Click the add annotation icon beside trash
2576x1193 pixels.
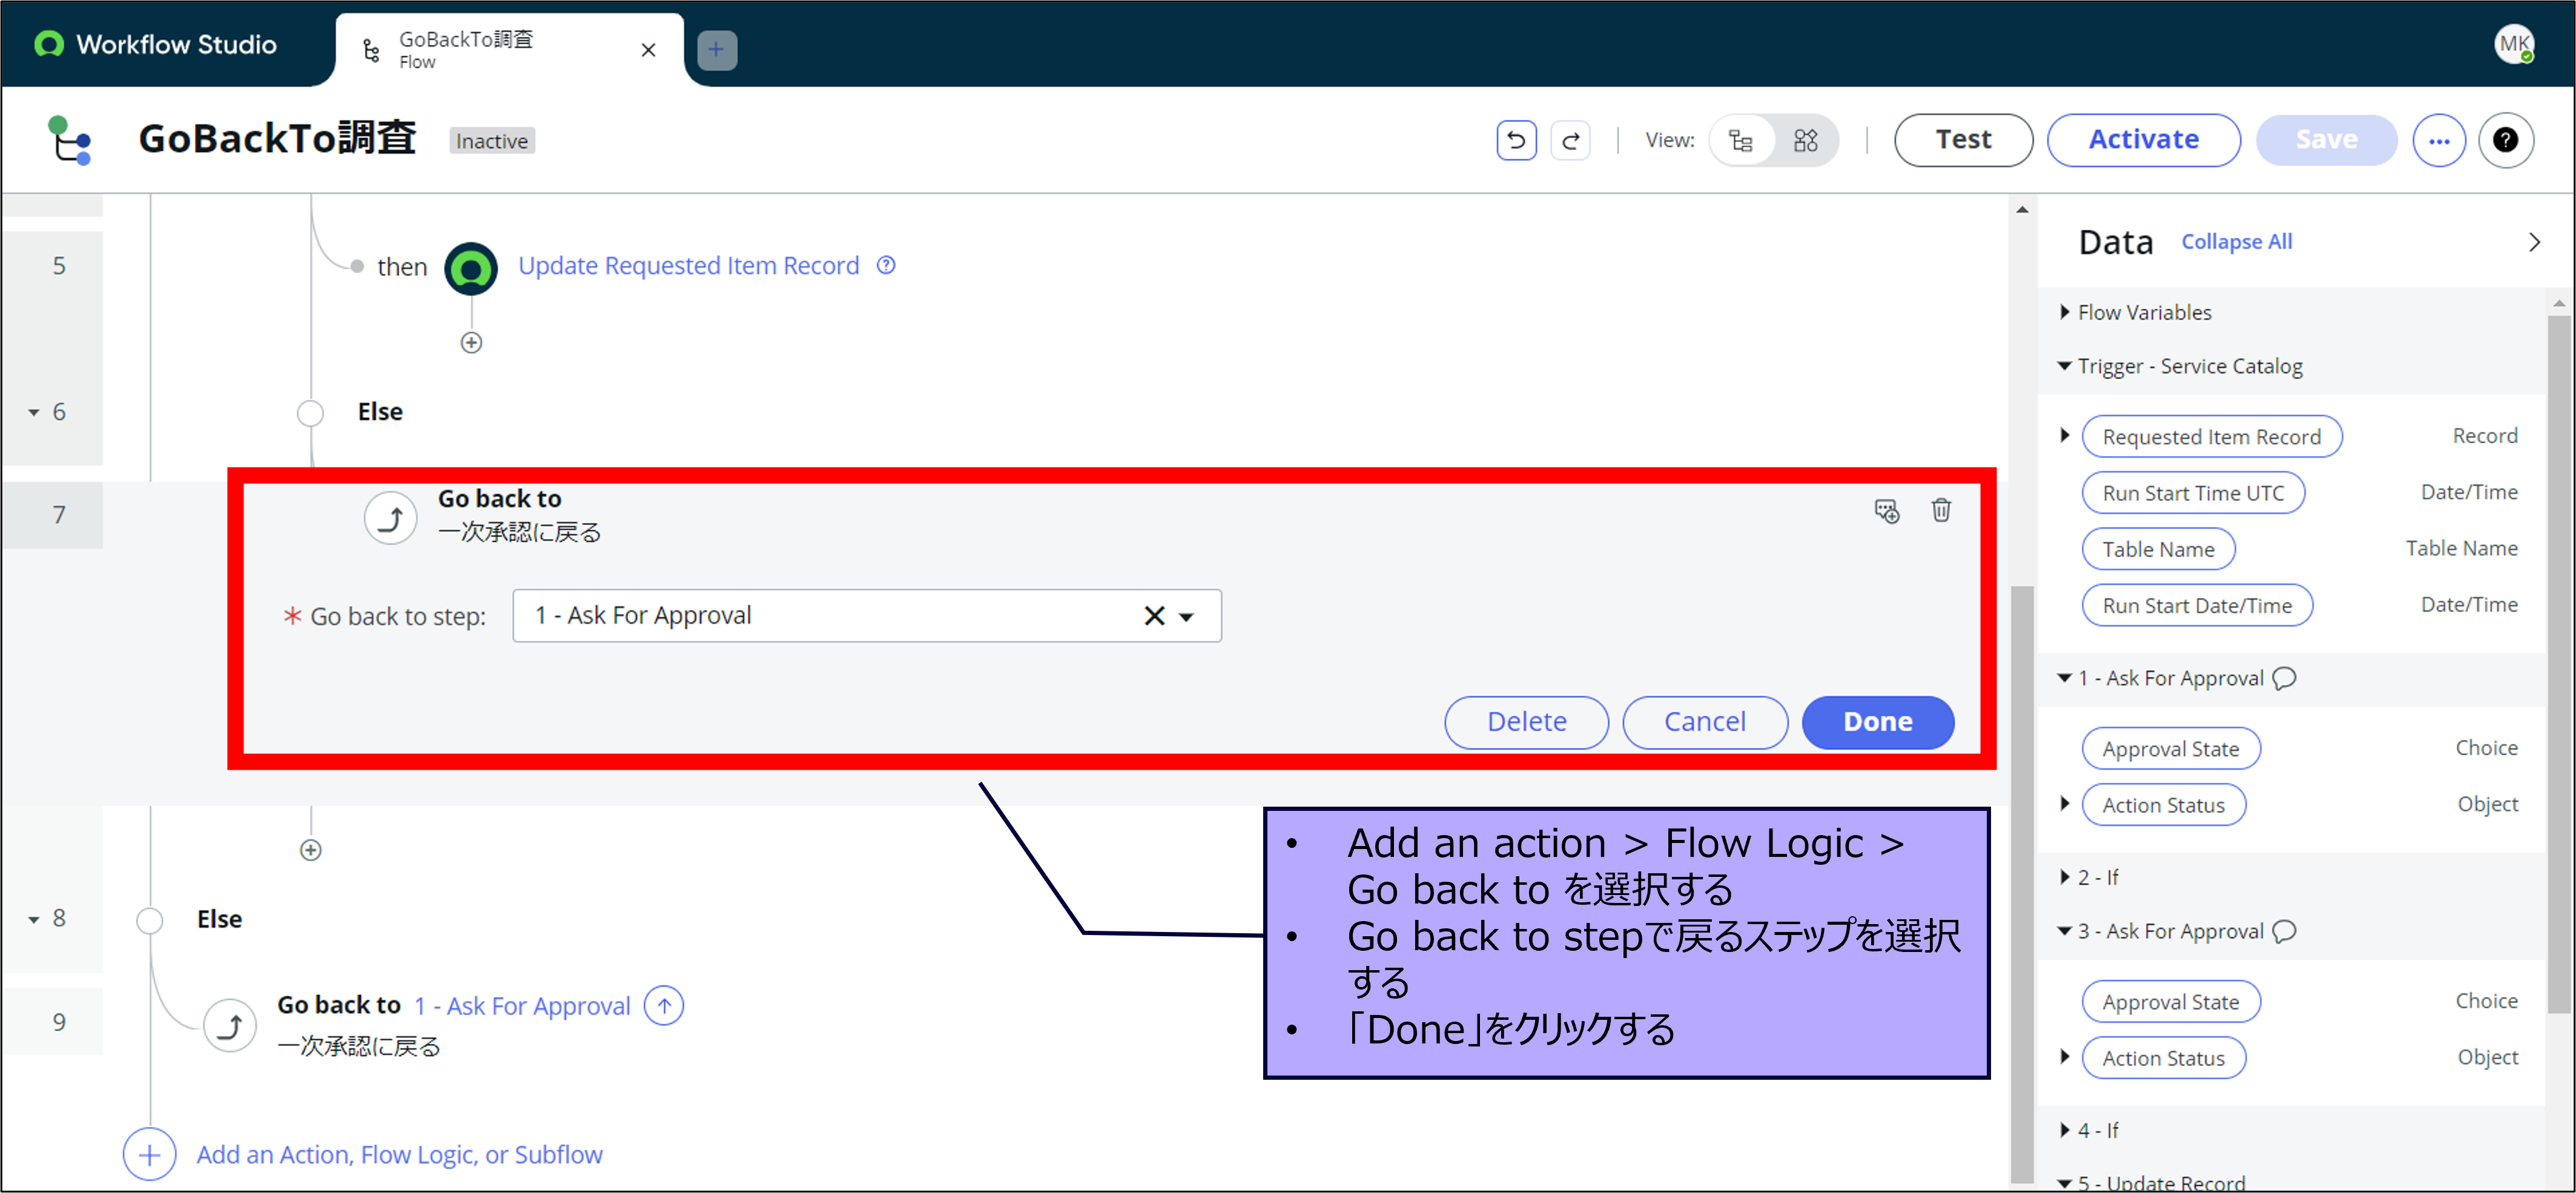click(1886, 511)
